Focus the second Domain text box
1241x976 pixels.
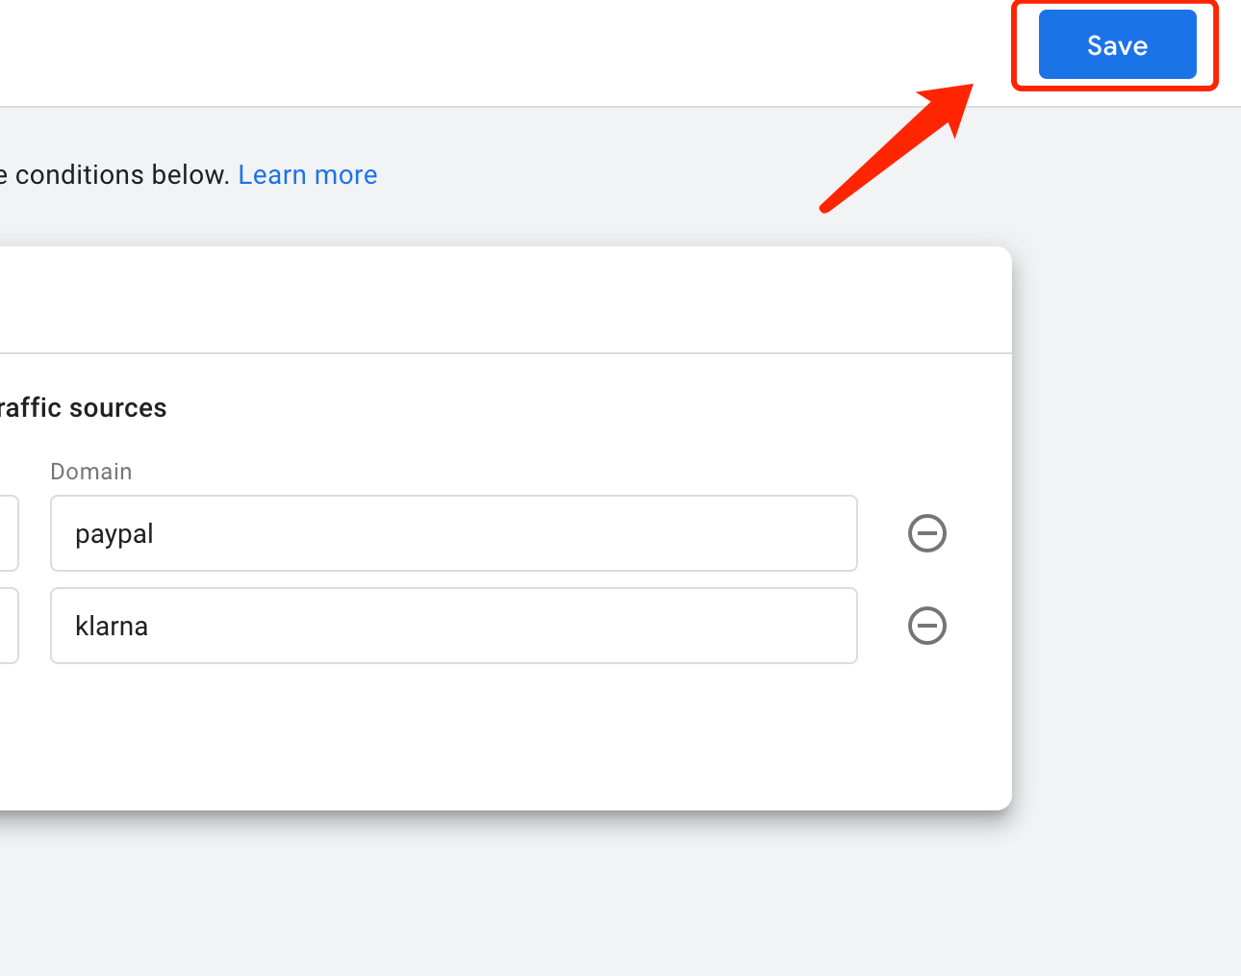(453, 626)
